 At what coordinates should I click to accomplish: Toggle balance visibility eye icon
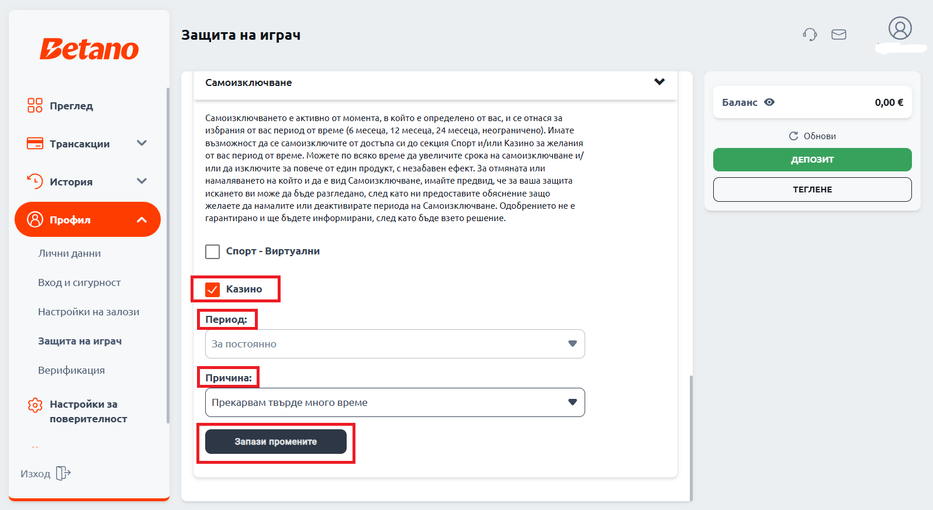pos(769,102)
